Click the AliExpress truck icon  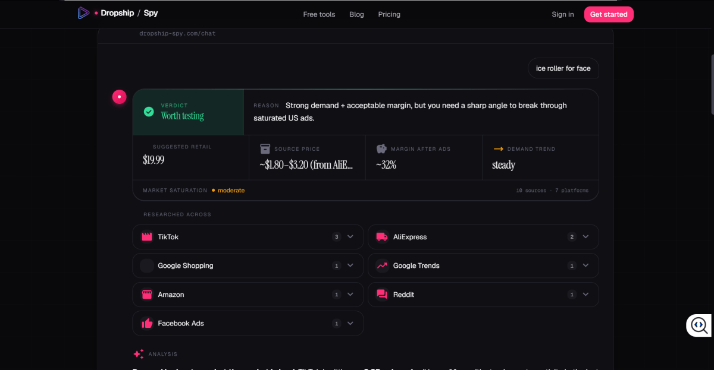(383, 237)
